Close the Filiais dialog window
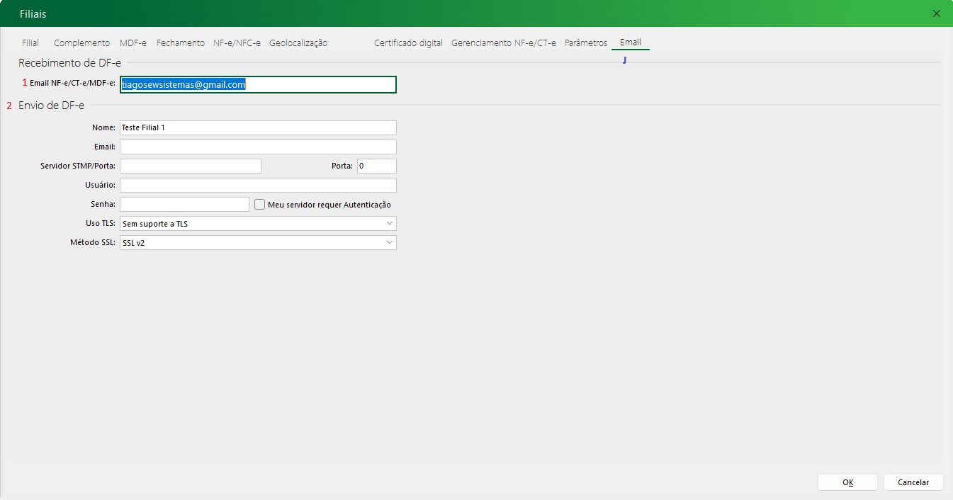The image size is (953, 500). (937, 13)
